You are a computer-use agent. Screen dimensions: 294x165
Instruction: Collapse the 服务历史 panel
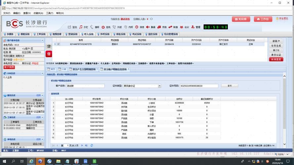point(42,95)
